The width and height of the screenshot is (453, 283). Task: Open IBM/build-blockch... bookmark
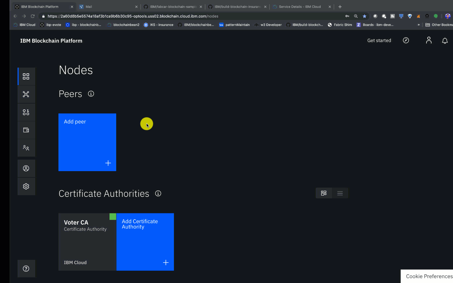pyautogui.click(x=305, y=25)
